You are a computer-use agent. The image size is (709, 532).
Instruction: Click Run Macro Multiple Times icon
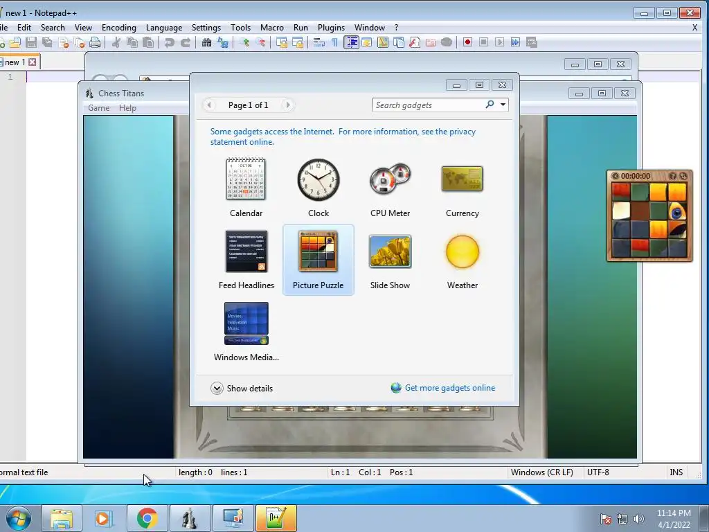pos(515,42)
